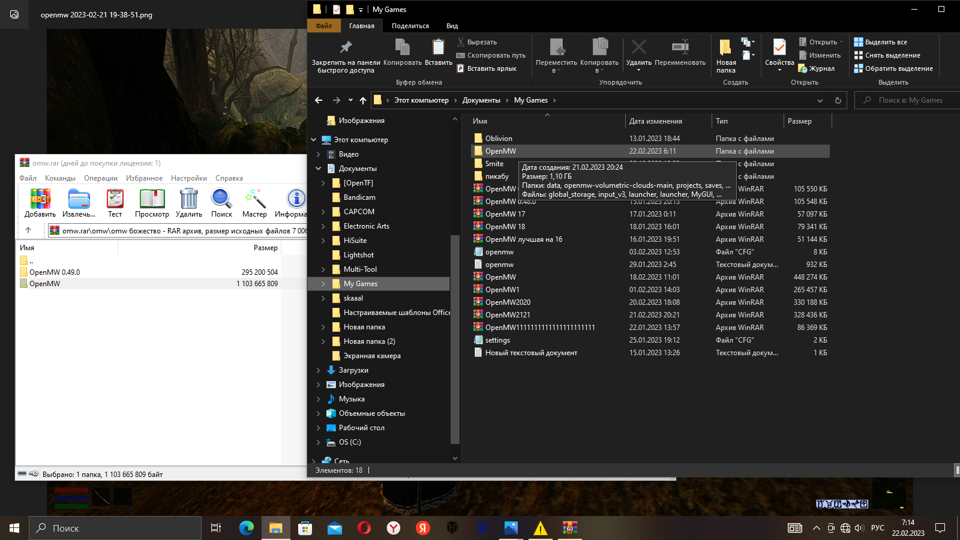Select Рабочий стол in navigation tree
This screenshot has height=540, width=960.
[361, 428]
